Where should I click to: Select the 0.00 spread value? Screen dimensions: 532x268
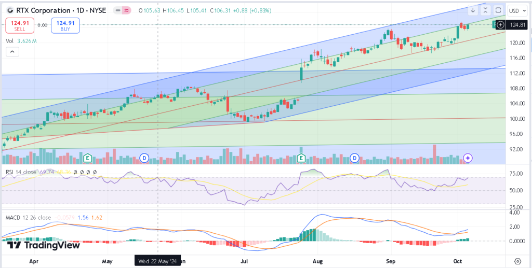point(43,25)
